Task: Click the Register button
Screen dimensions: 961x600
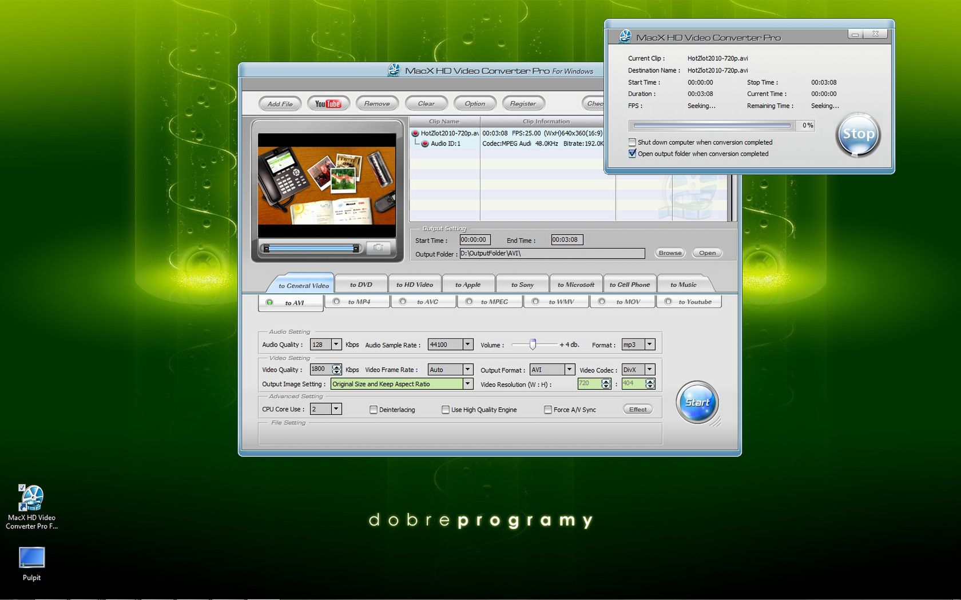Action: [523, 103]
